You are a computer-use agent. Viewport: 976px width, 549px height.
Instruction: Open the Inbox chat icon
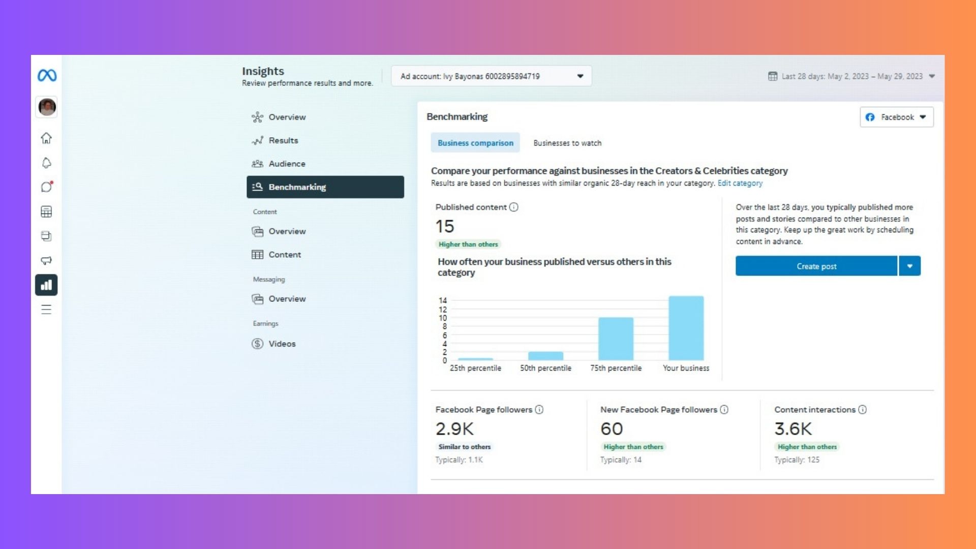point(46,187)
